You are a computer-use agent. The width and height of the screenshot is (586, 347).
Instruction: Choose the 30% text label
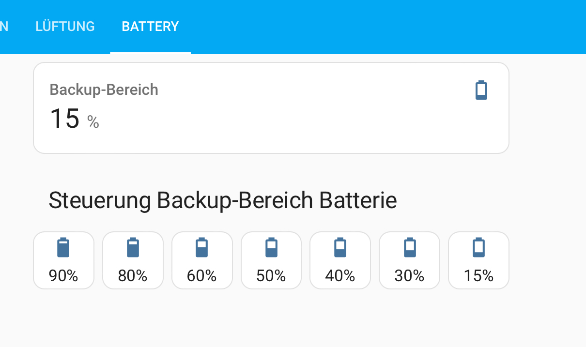pyautogui.click(x=410, y=276)
